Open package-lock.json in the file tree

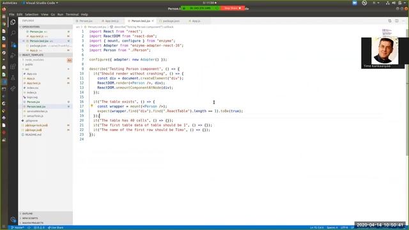pyautogui.click(x=36, y=125)
